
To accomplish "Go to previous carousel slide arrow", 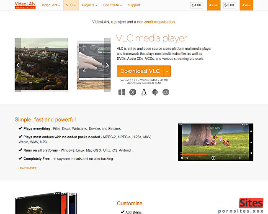I will click(18, 65).
